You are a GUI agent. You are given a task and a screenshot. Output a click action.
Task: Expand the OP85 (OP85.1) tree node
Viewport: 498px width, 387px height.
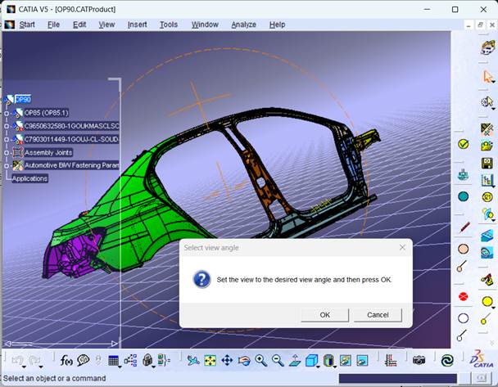7,113
